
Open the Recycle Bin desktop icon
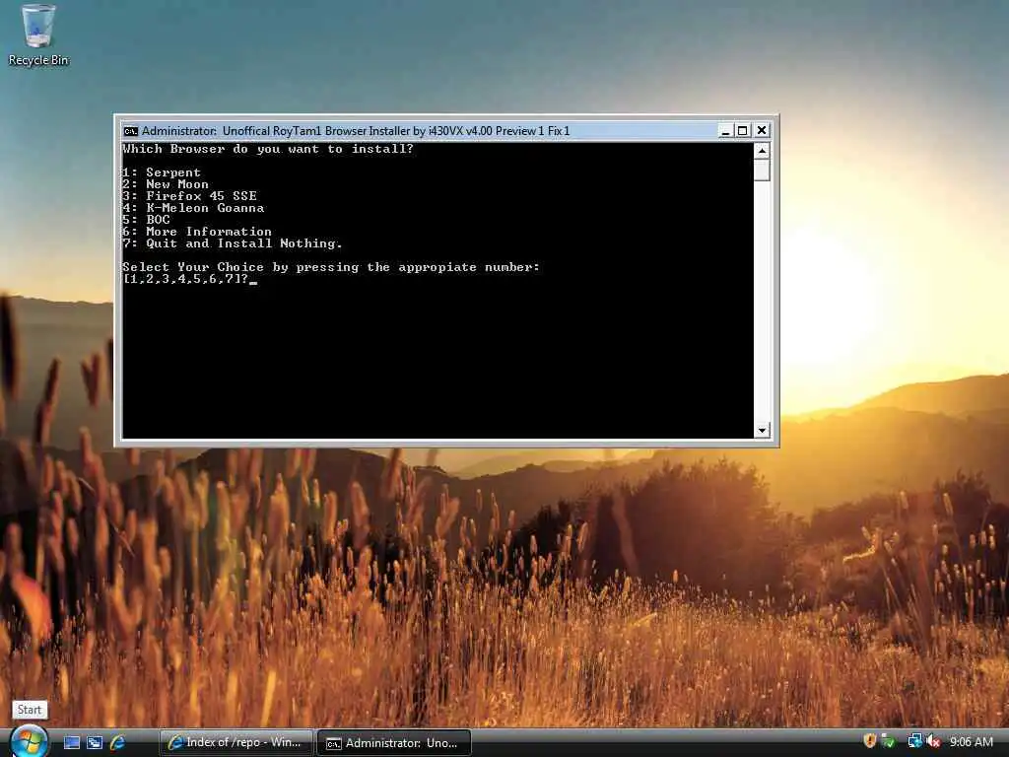click(x=38, y=35)
